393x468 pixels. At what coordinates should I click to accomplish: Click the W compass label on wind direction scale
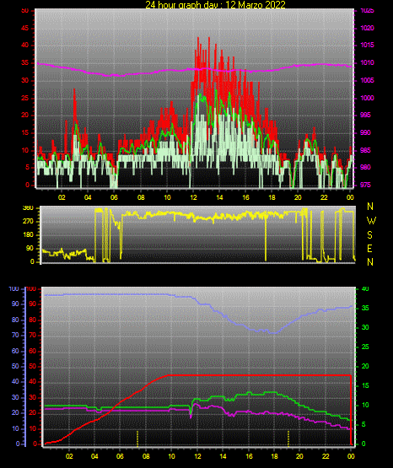[371, 221]
